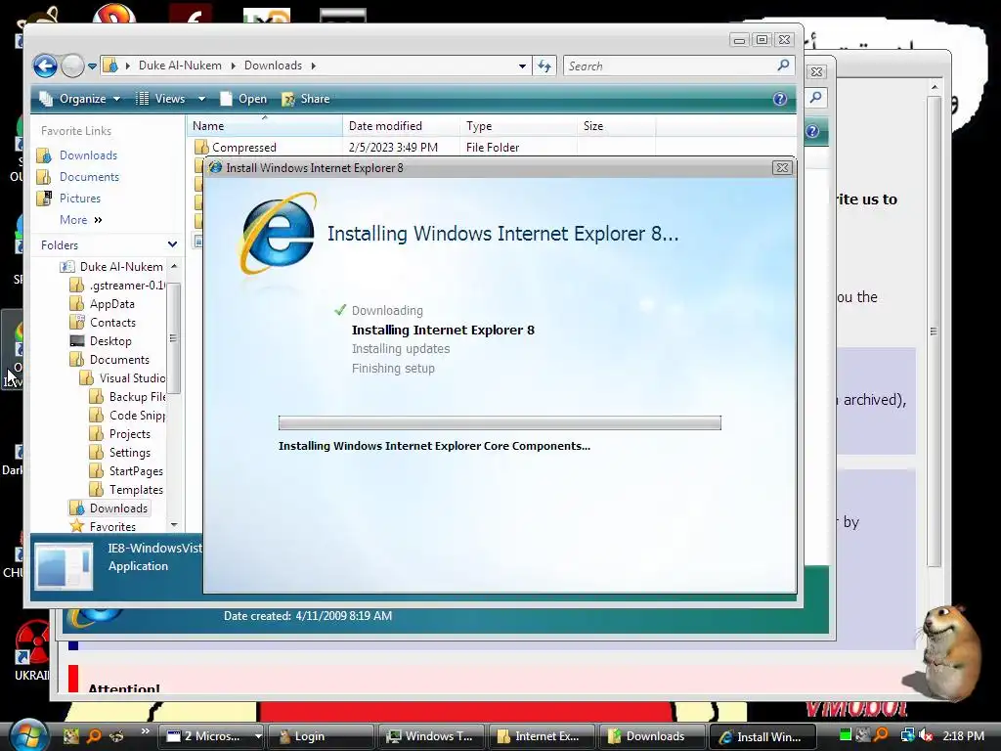Click the Share toolbar button
Image resolution: width=1001 pixels, height=751 pixels.
[306, 99]
